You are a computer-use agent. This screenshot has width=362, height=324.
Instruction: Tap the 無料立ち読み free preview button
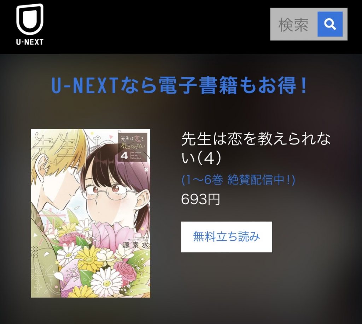coord(227,237)
